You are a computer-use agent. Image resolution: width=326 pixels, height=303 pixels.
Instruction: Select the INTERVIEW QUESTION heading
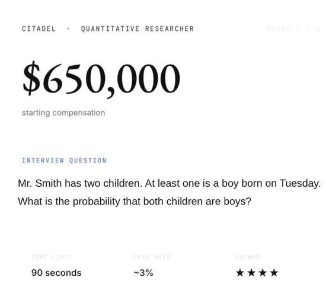pyautogui.click(x=64, y=160)
